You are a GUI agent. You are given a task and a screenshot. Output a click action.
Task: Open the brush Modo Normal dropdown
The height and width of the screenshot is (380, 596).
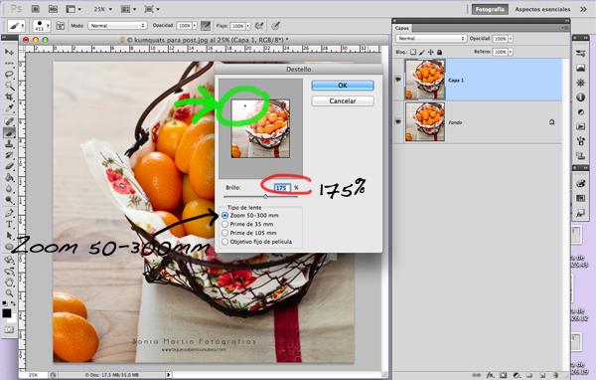click(117, 26)
